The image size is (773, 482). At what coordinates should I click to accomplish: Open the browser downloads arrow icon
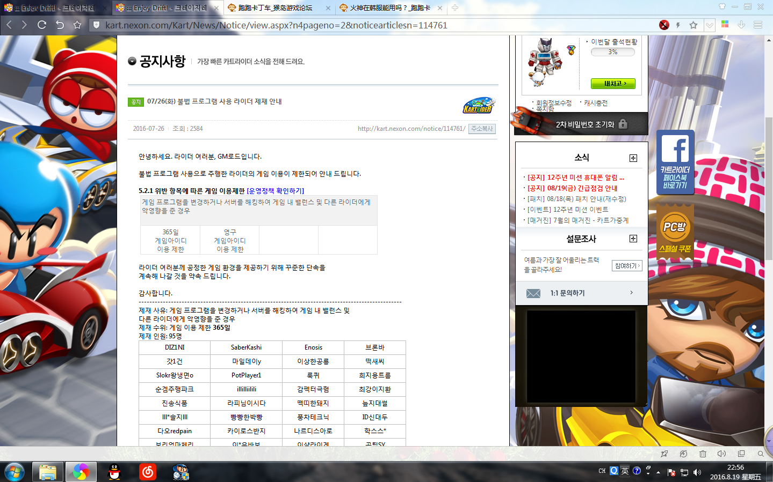pos(741,25)
